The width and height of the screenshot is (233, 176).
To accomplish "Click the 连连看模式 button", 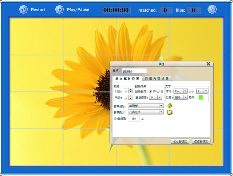I will coord(201,141).
